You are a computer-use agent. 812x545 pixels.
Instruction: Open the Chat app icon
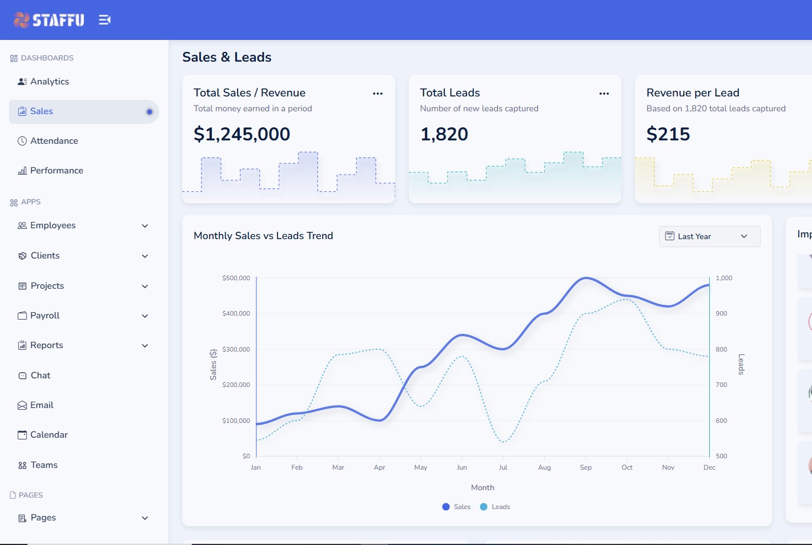pyautogui.click(x=22, y=376)
